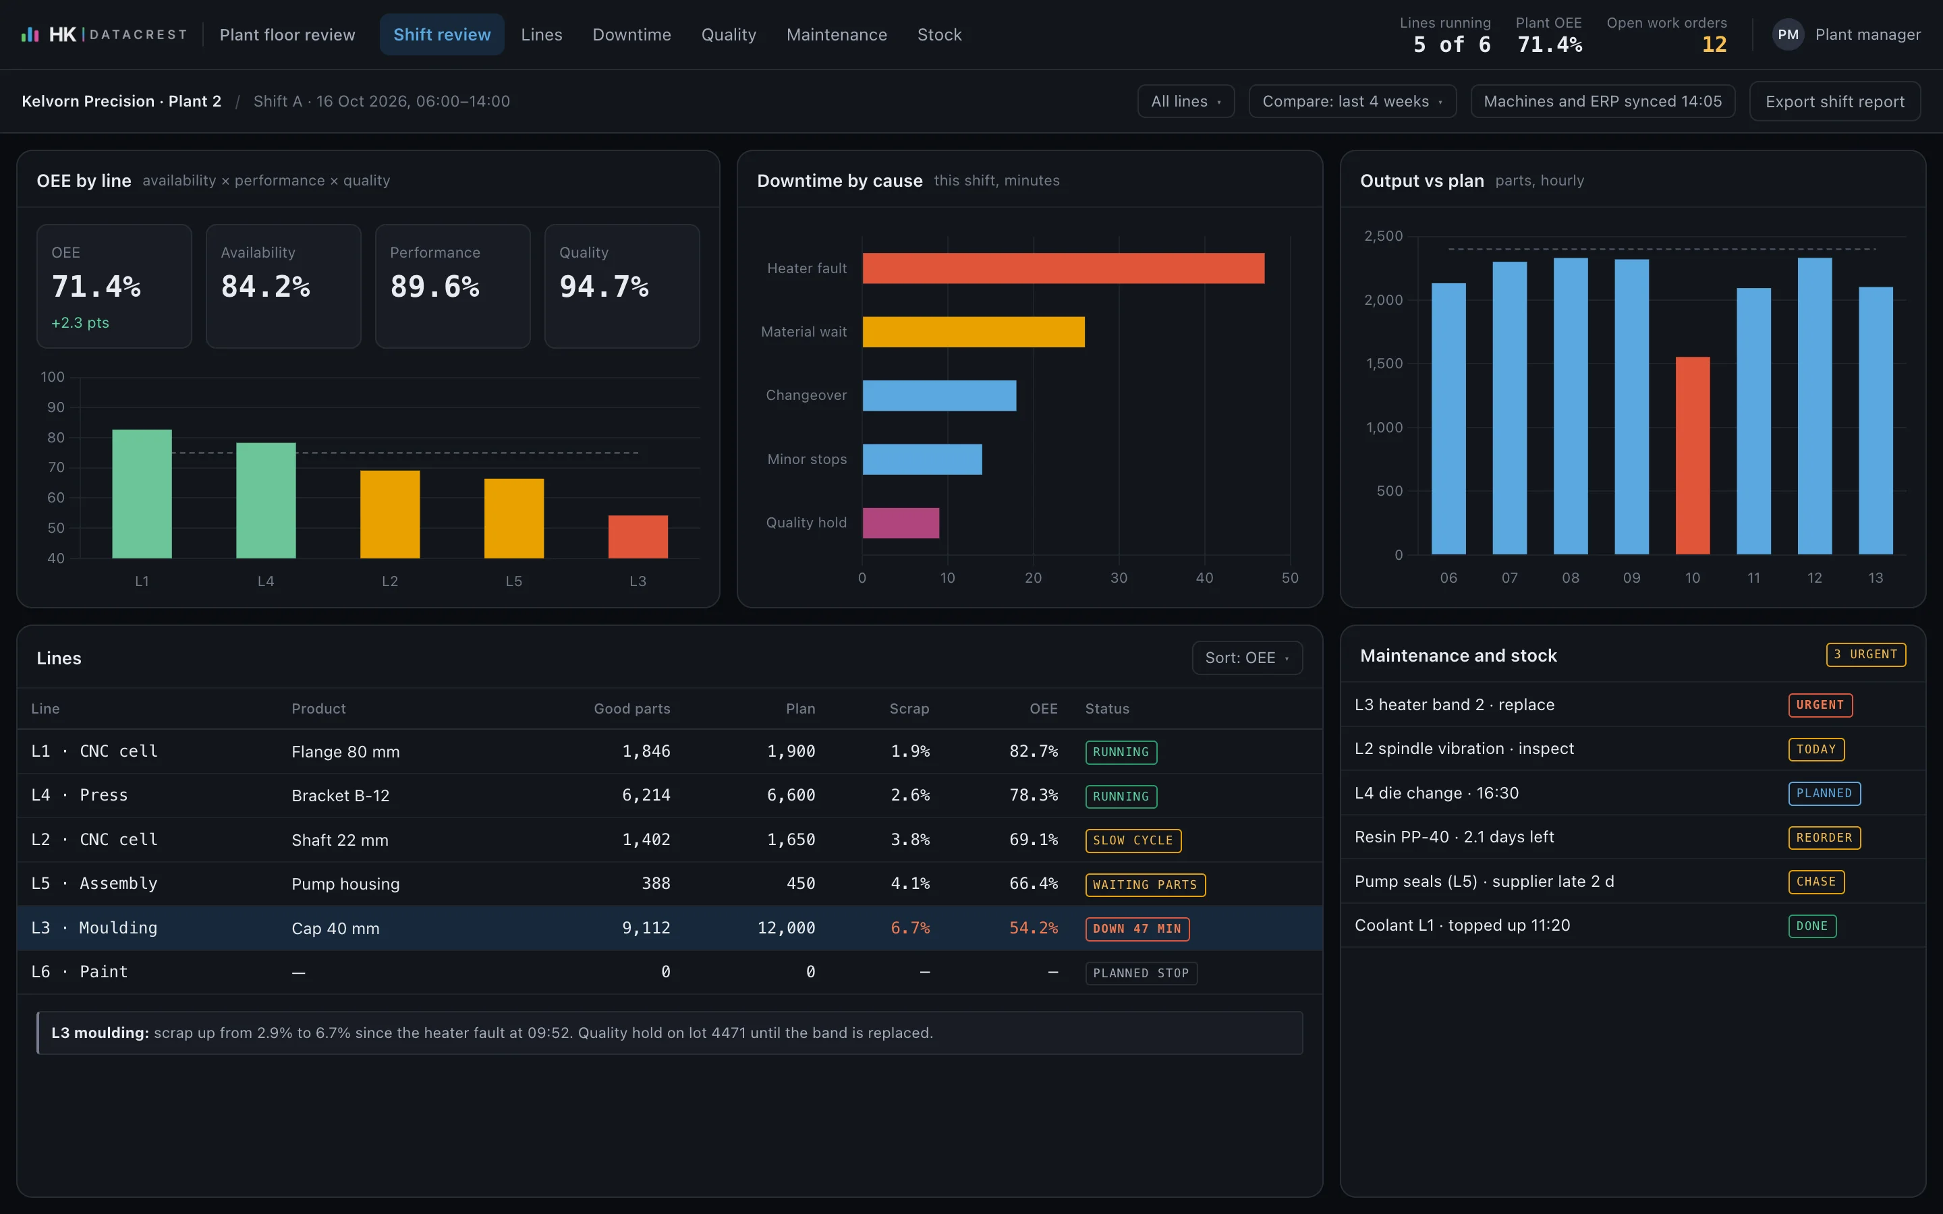Click the HK Datacrest bar-chart logo icon
Screen dimensions: 1943x1214
click(x=30, y=34)
